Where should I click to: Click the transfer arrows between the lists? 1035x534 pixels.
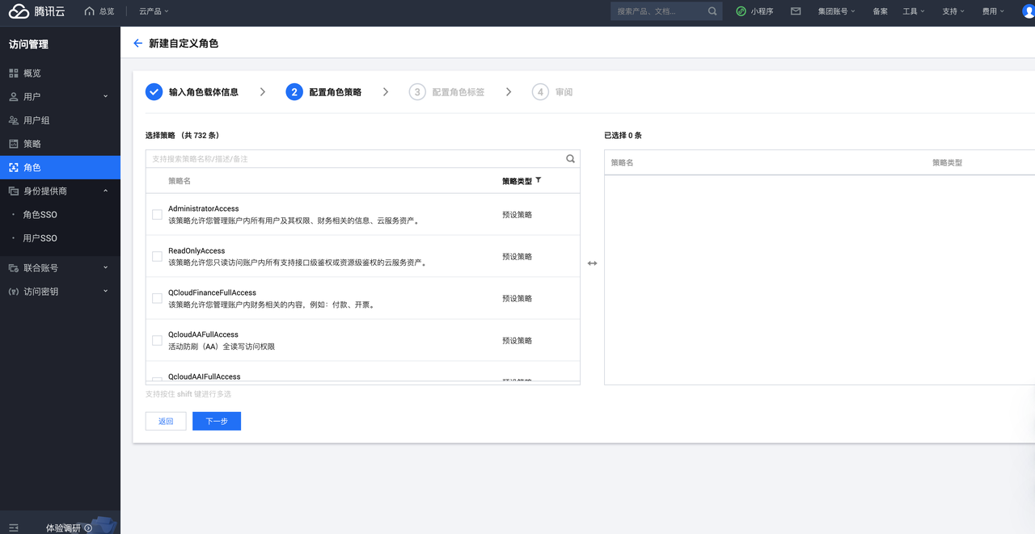(592, 263)
